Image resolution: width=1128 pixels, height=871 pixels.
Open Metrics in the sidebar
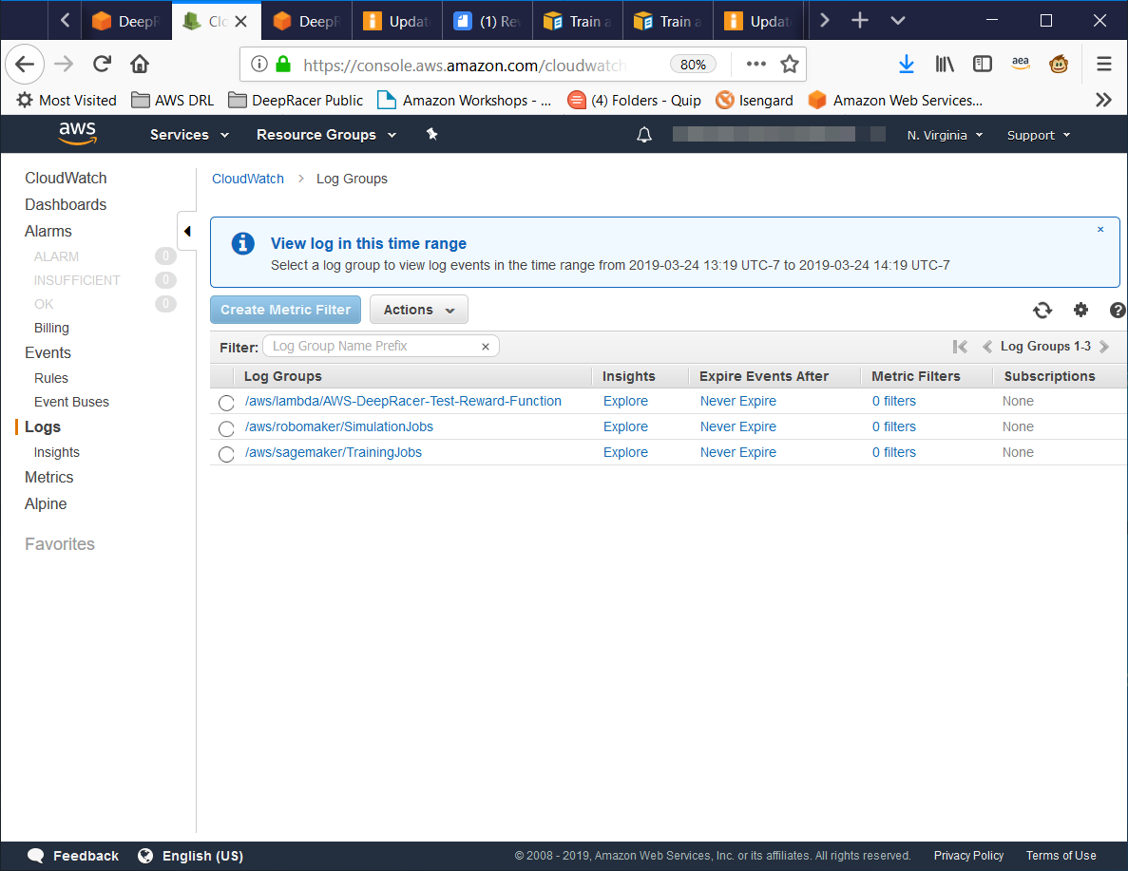pos(49,477)
